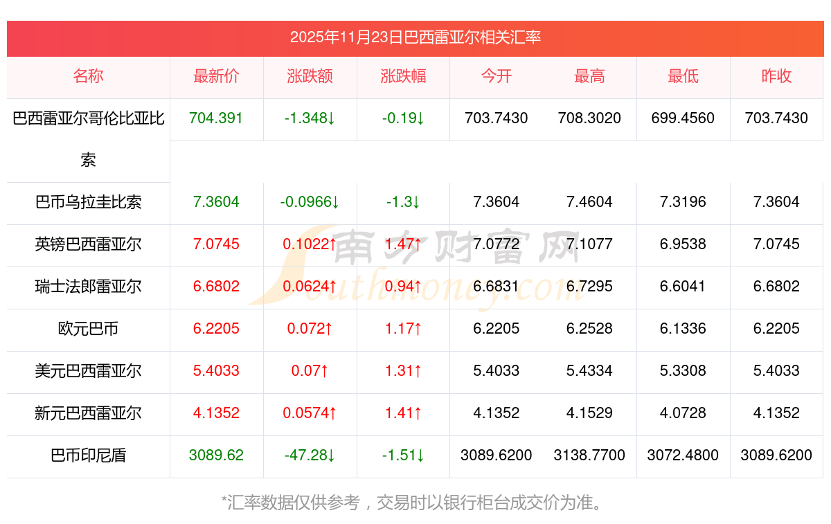Viewport: 831px width, 524px height.
Task: Click the high value 3138.7700
Action: [589, 455]
